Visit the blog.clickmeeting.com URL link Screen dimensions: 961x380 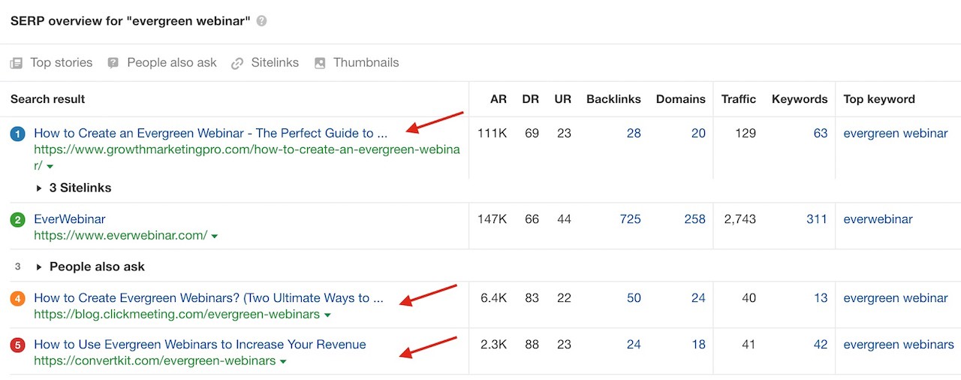[x=177, y=315]
